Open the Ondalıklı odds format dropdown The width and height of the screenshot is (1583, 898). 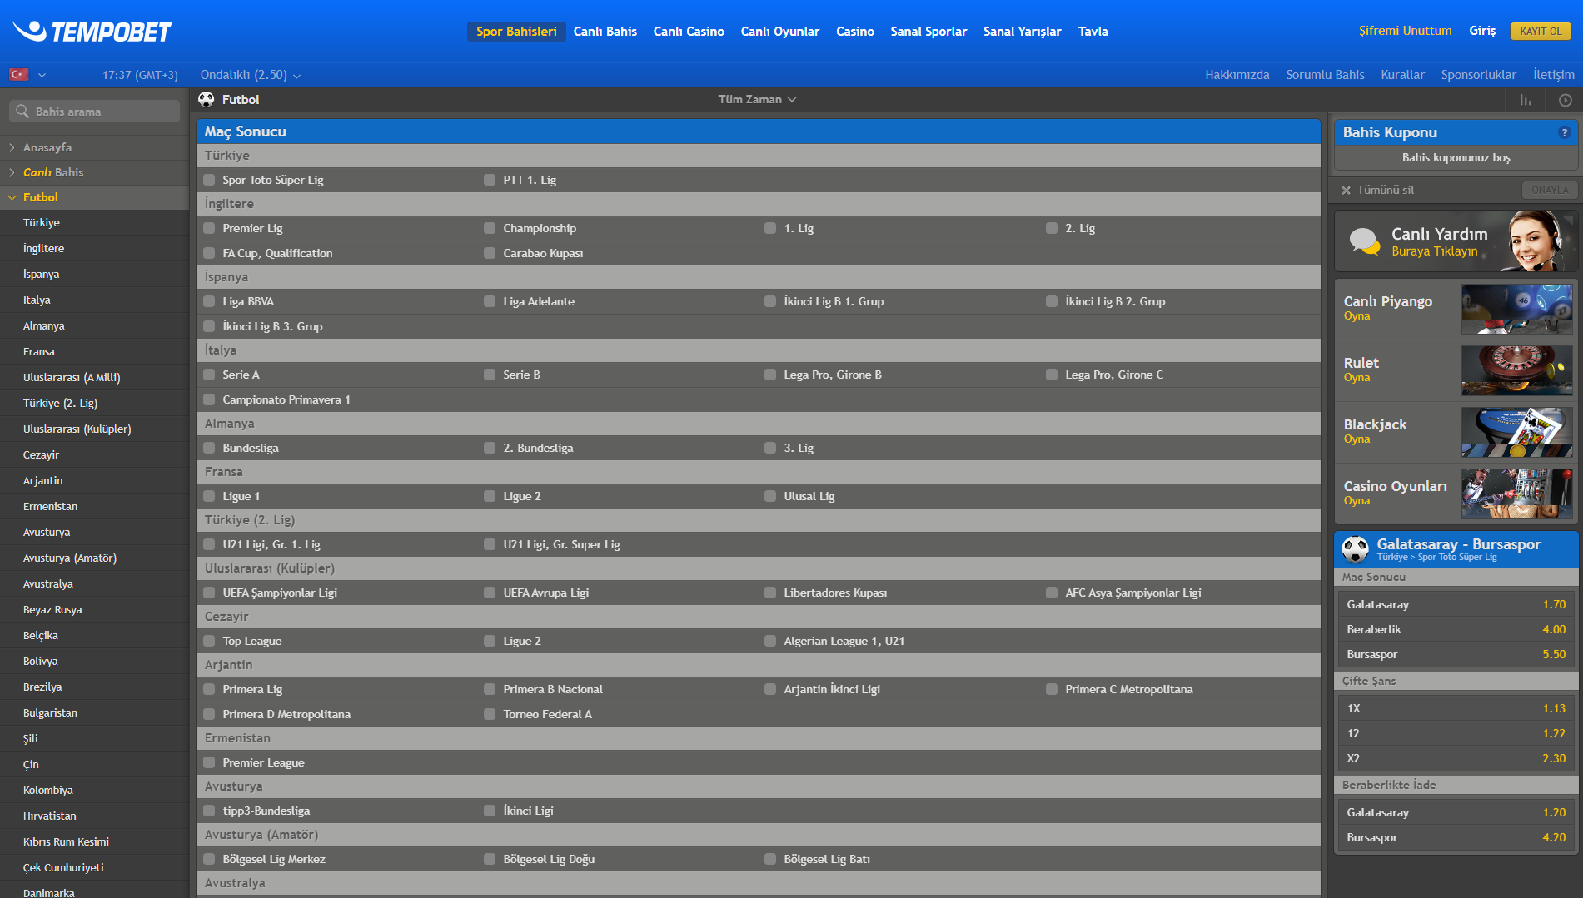coord(250,75)
